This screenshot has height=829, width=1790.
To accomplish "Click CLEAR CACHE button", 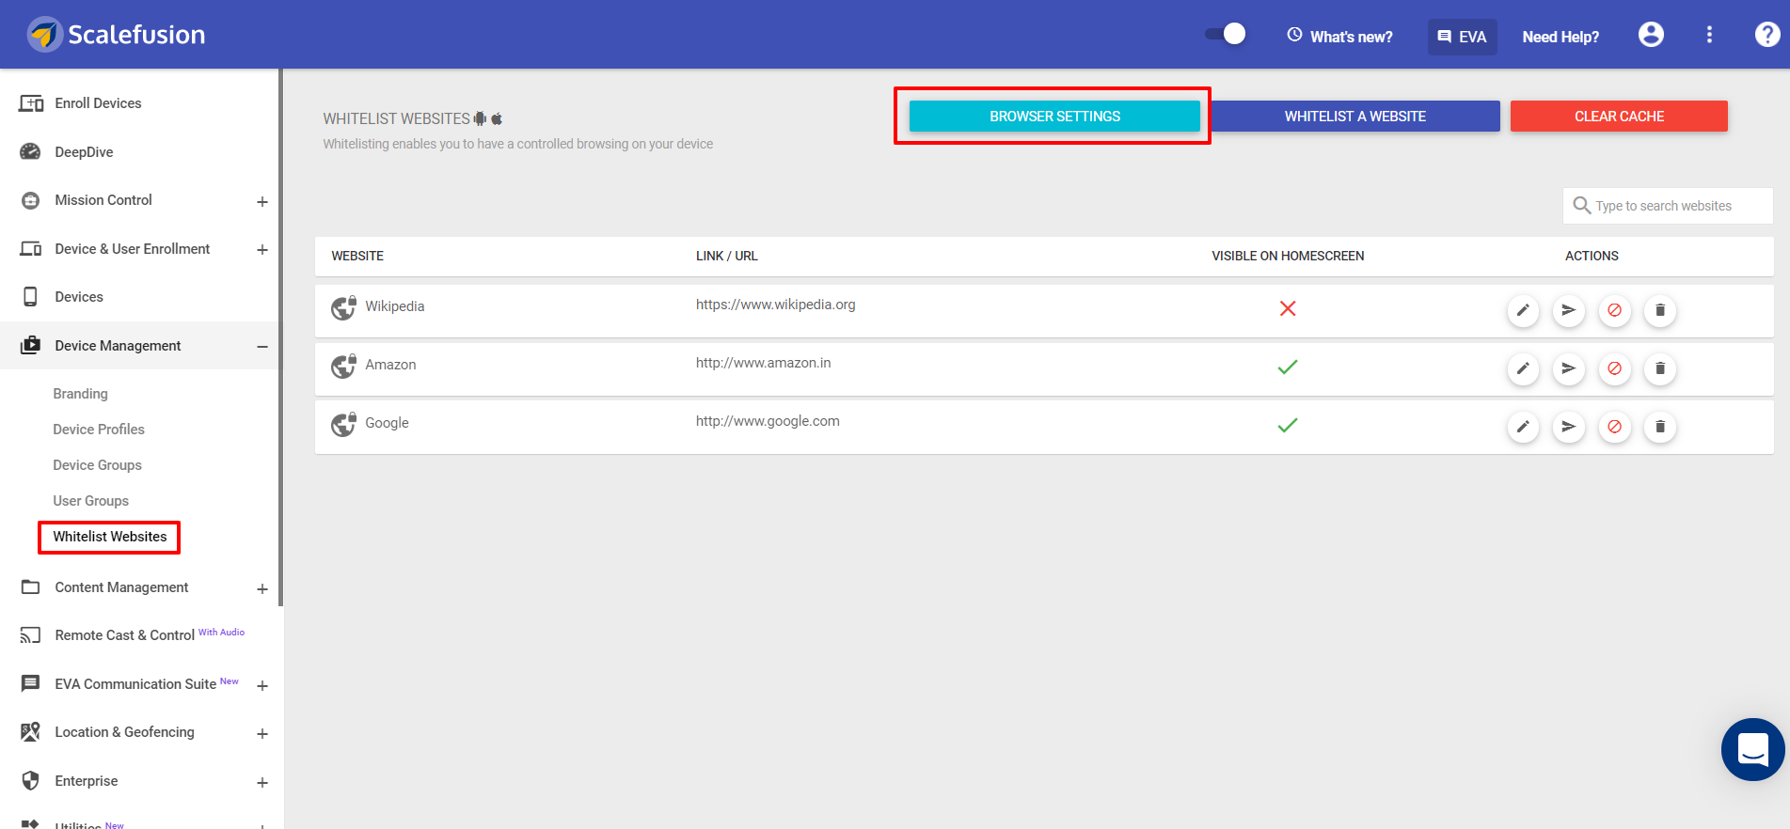I will coord(1619,117).
